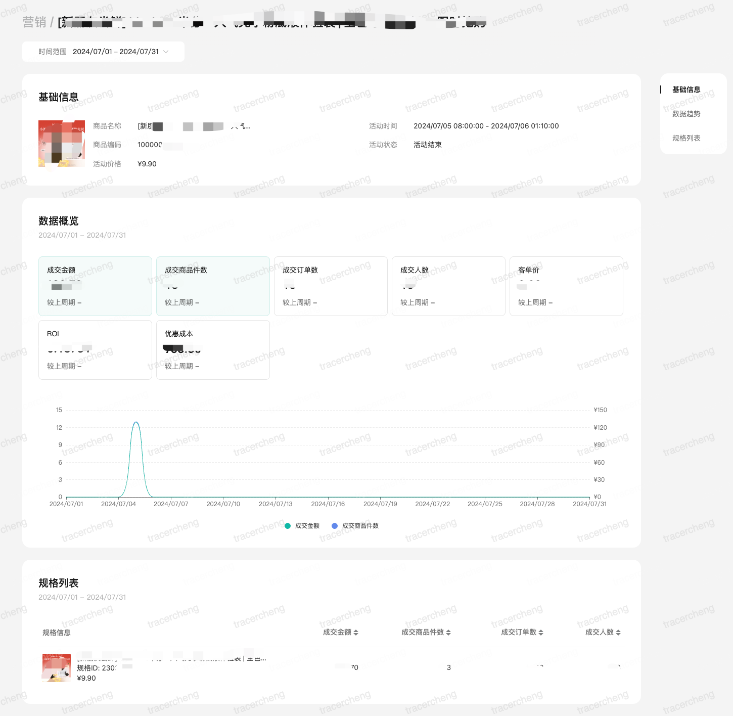Viewport: 733px width, 716px height.
Task: Select the 成交金额 metric card
Action: tap(95, 286)
